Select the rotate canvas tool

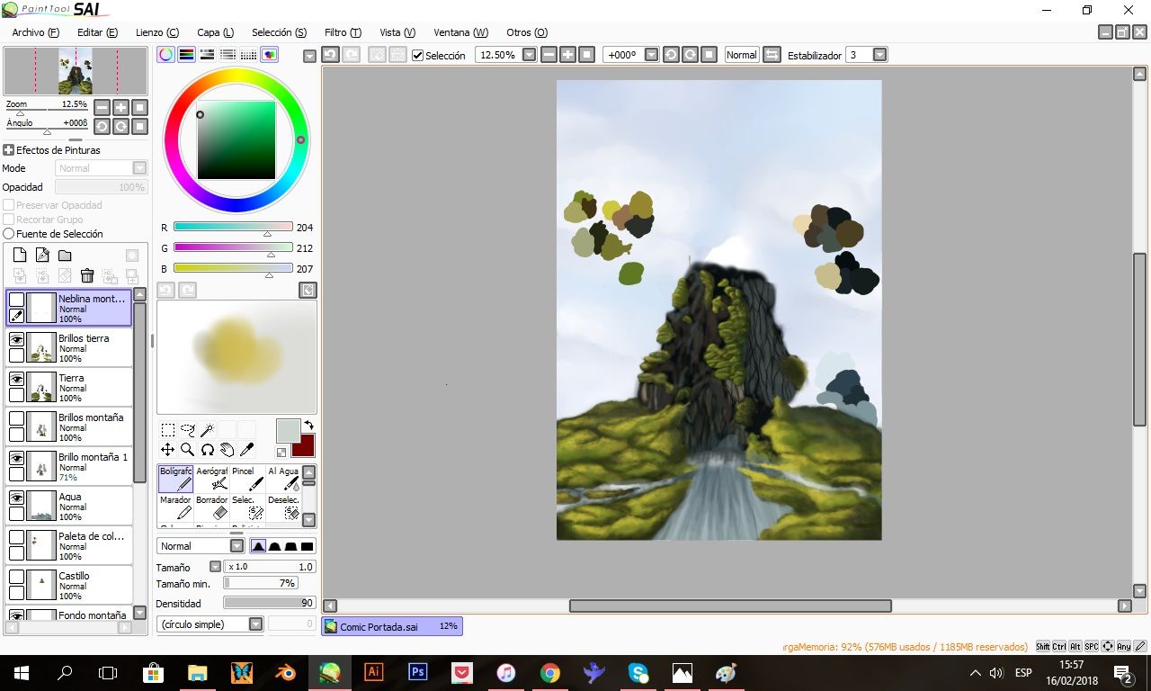[x=207, y=449]
